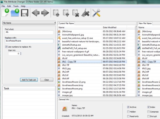Enable the Read-only attribute checkbox

coord(128,116)
